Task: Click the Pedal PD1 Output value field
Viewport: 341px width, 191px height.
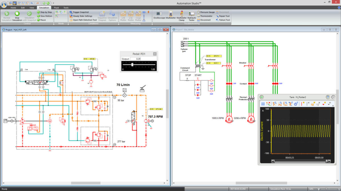Action: click(x=136, y=59)
